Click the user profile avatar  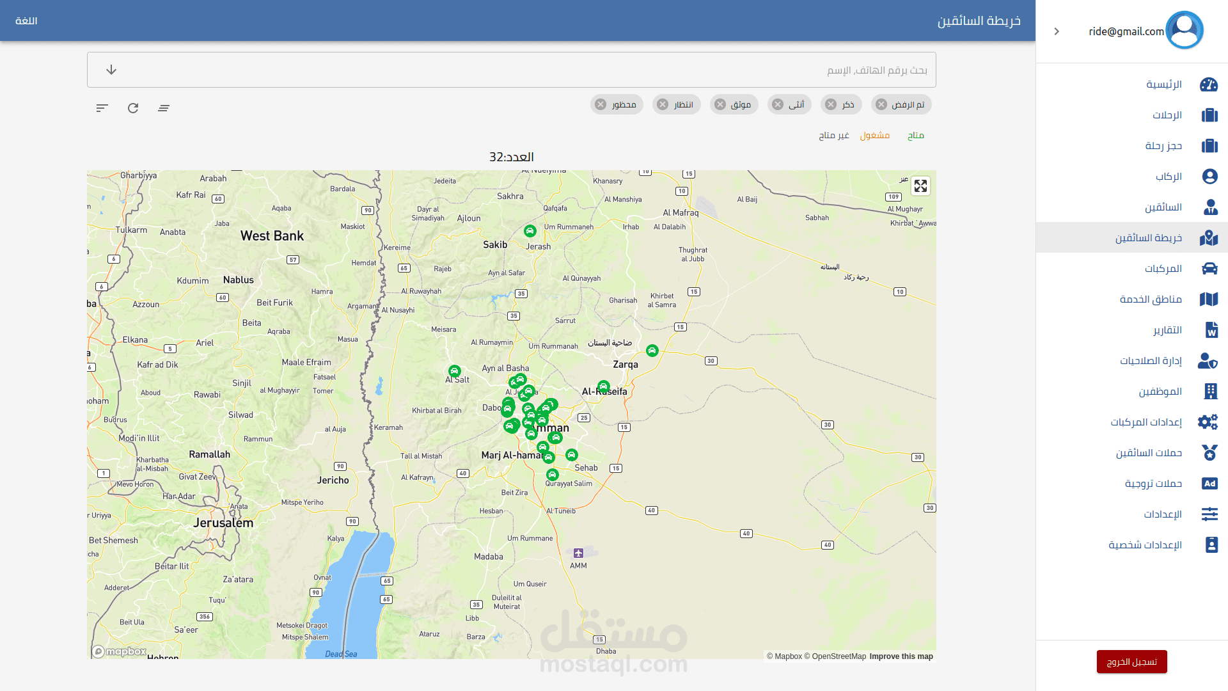[x=1185, y=30]
